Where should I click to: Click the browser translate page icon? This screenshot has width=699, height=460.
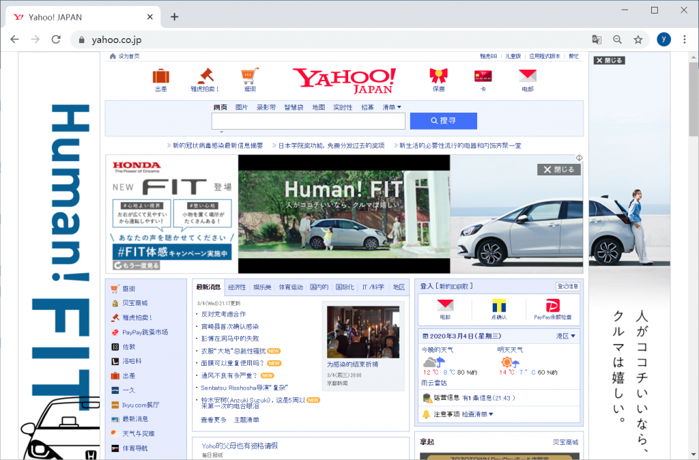pos(597,40)
